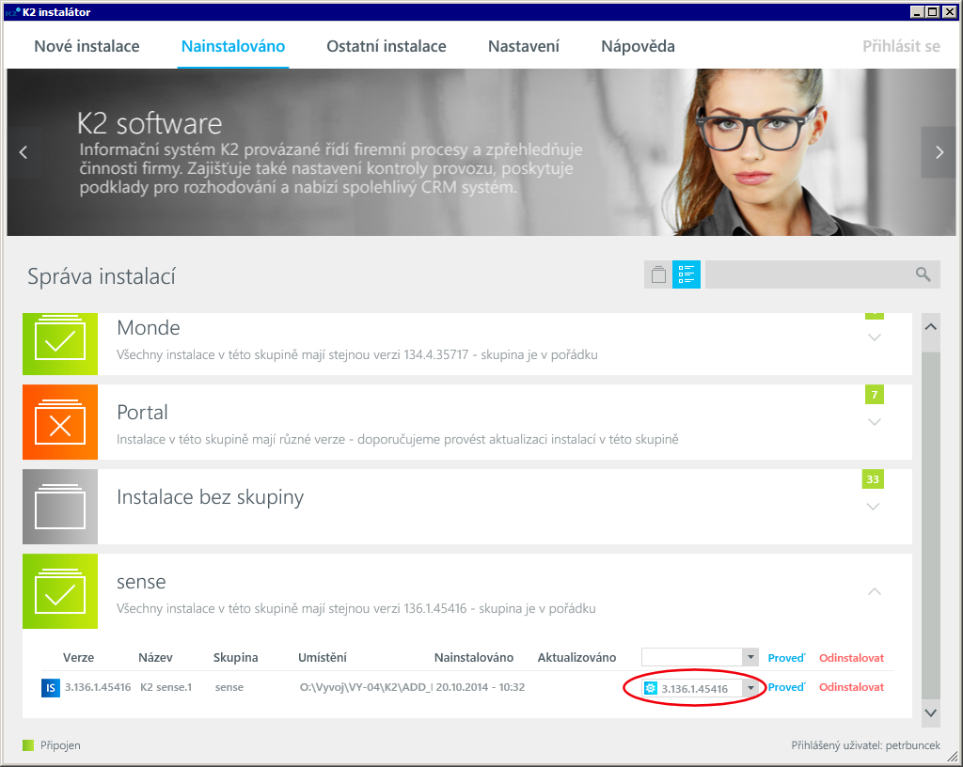Click the search magnifier icon
Viewport: 963px width, 767px height.
click(923, 274)
